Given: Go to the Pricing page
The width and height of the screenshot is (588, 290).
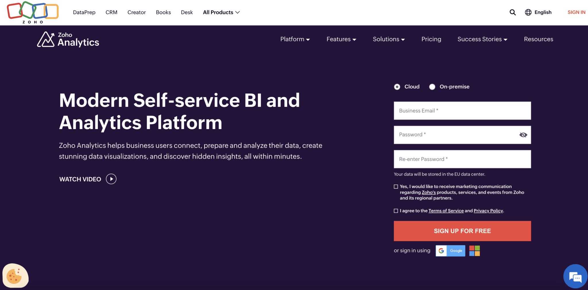Looking at the screenshot, I should [431, 39].
